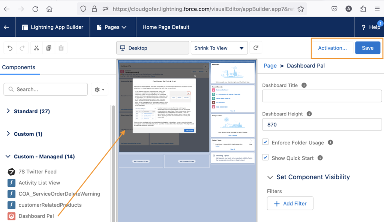Open the components settings gear dropdown
This screenshot has width=384, height=222.
[99, 90]
